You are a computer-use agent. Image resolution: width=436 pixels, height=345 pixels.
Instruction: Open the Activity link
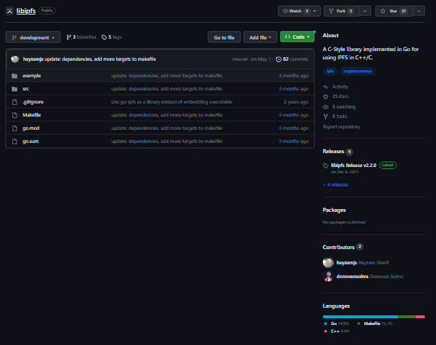click(340, 87)
